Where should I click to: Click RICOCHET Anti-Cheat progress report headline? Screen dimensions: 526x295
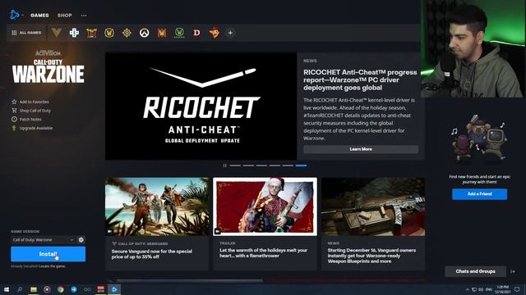tap(360, 80)
